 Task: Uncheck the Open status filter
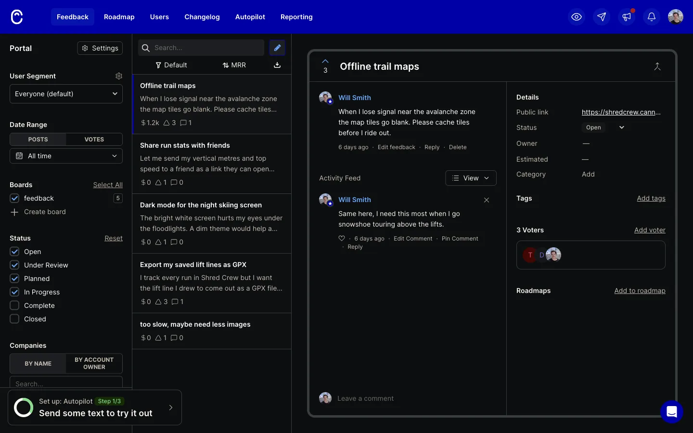[14, 252]
